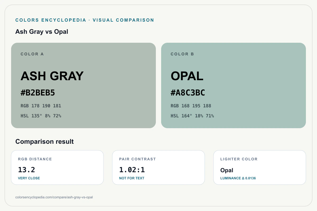Viewport: 317px width, 211px height.
Task: Click the 'COLOR B' label
Action: pos(182,54)
